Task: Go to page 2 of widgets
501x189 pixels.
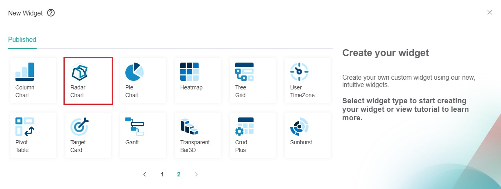Action: [179, 174]
